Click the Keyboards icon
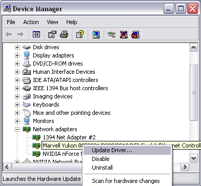Image resolution: width=201 pixels, height=186 pixels. click(x=27, y=105)
